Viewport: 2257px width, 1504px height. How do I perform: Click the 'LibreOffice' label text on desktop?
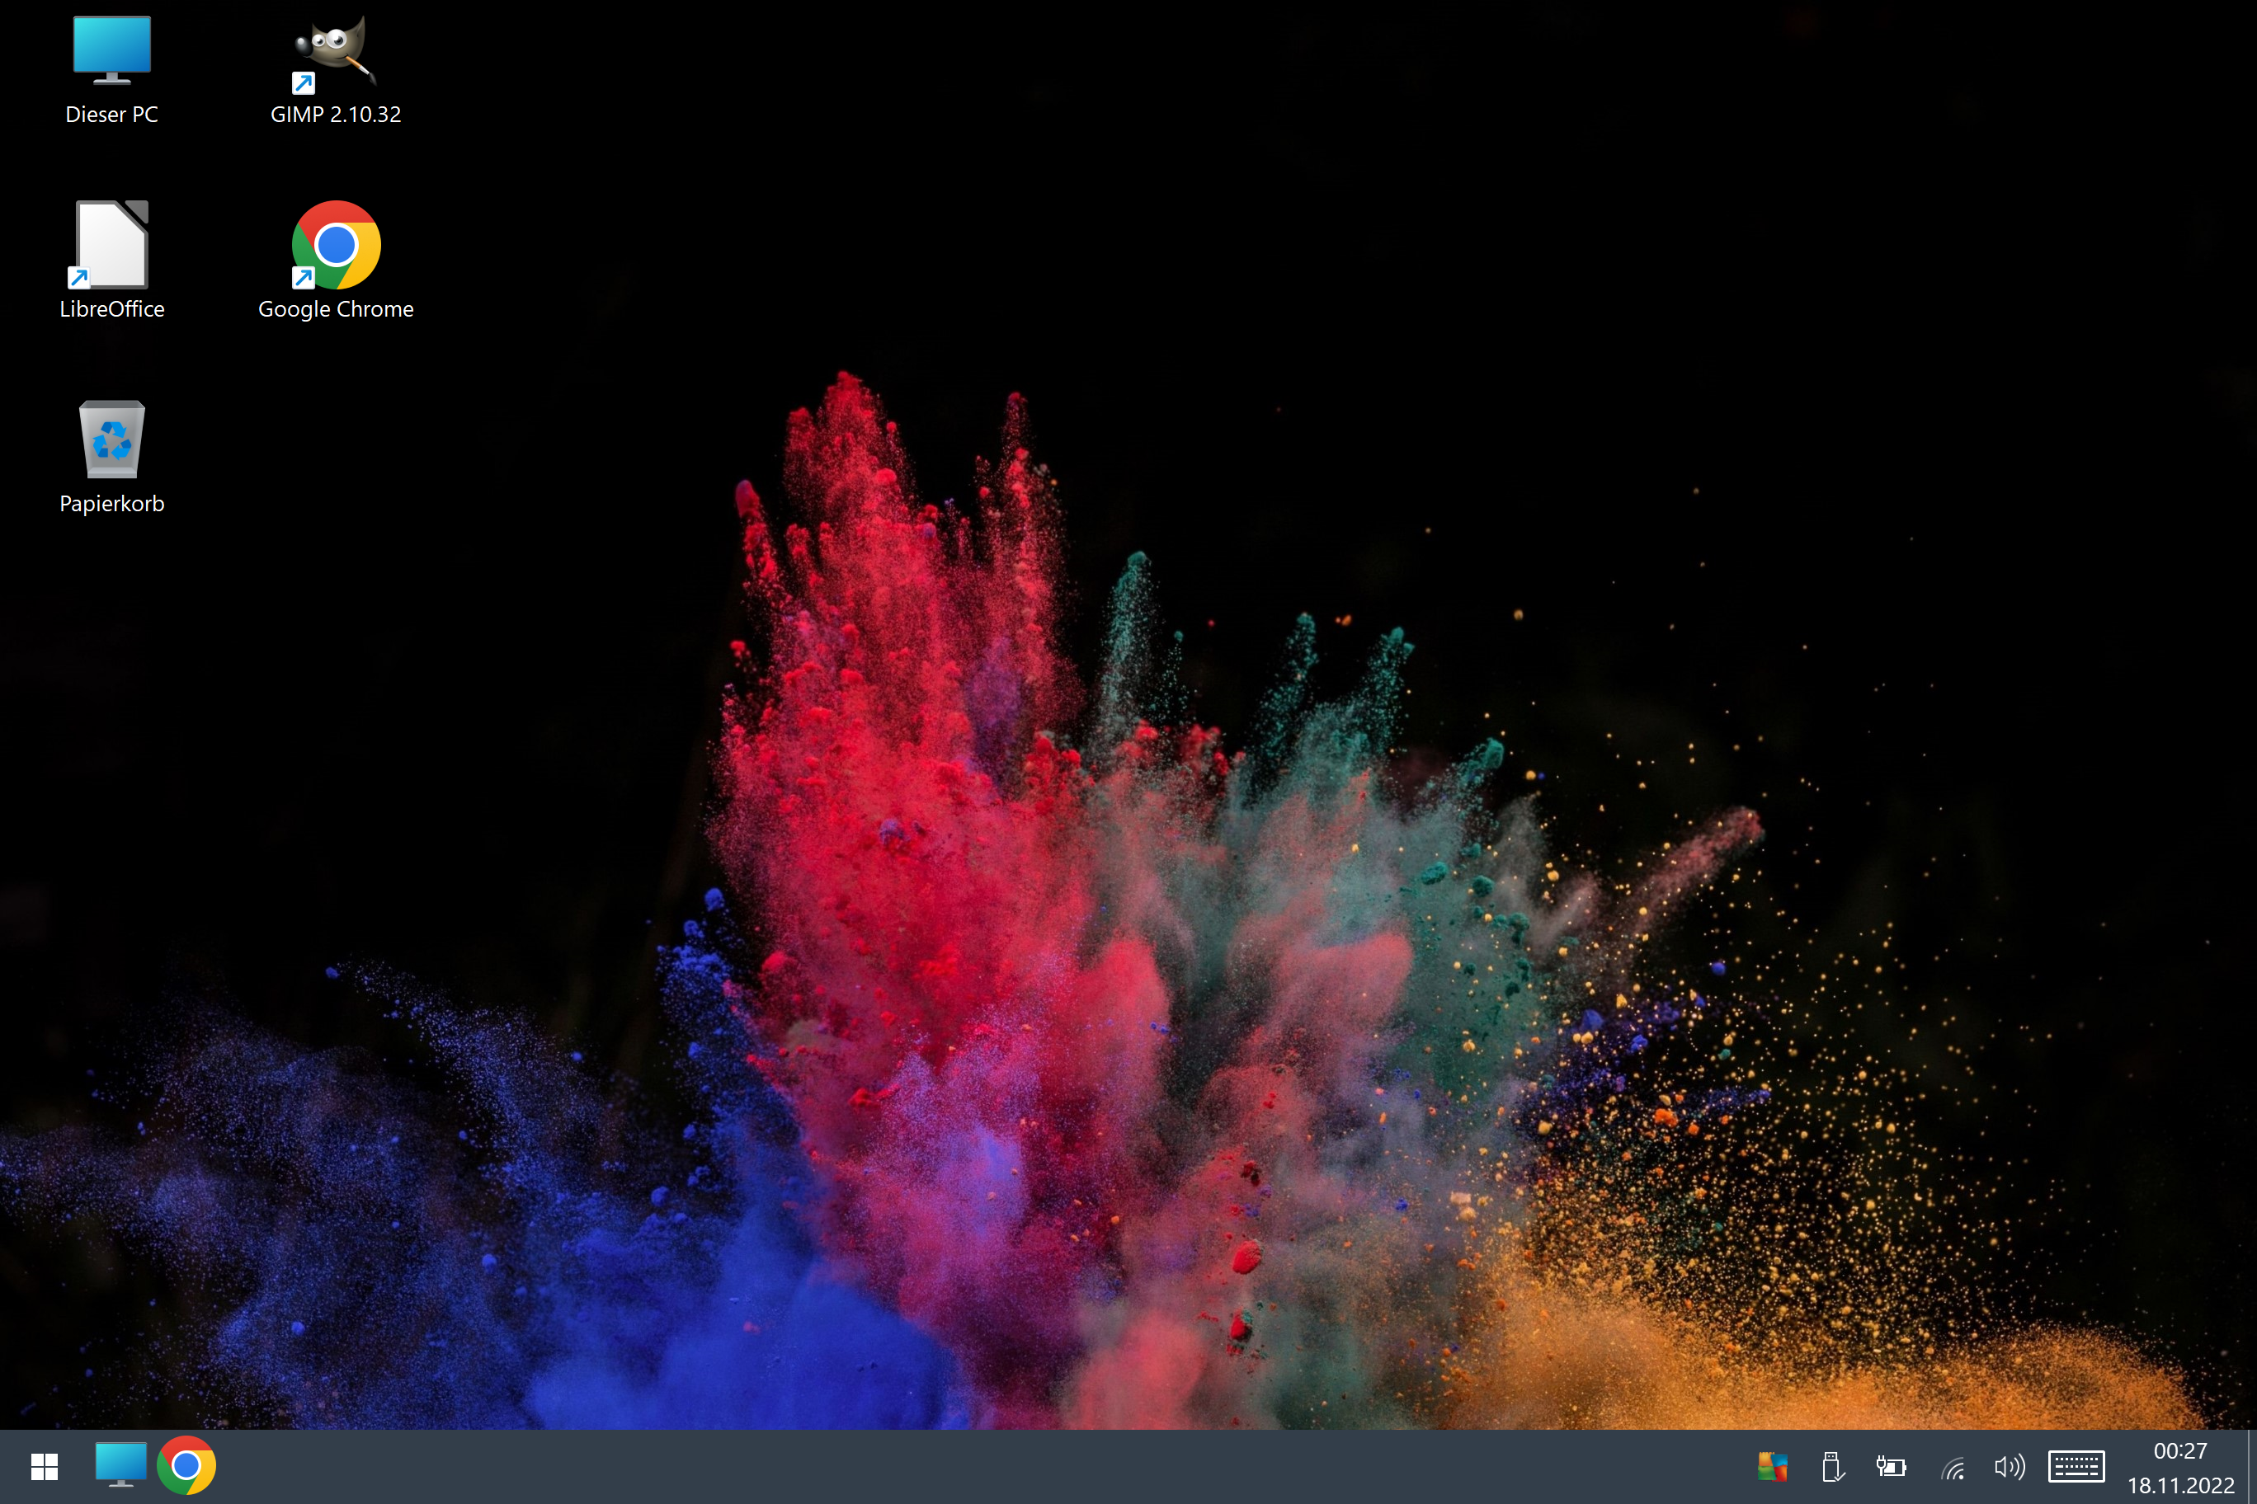click(x=111, y=309)
